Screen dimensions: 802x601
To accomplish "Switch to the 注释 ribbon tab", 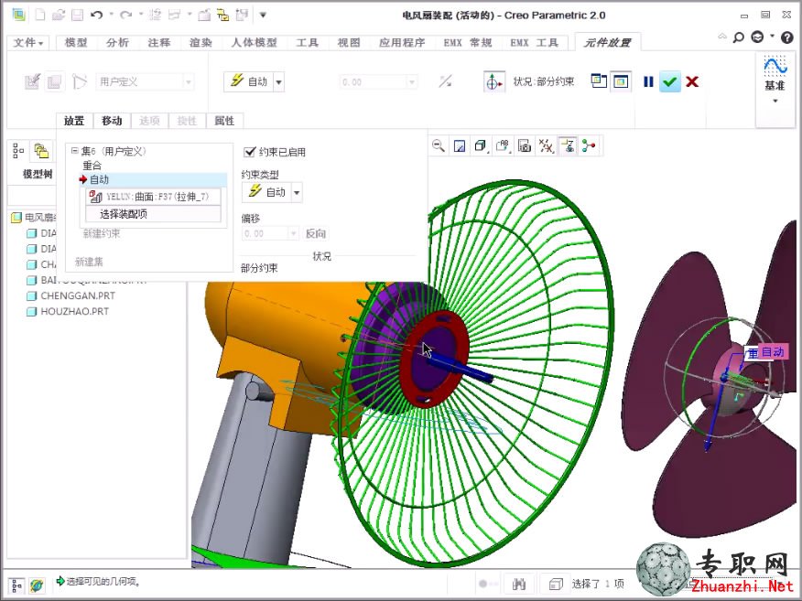I will (158, 42).
